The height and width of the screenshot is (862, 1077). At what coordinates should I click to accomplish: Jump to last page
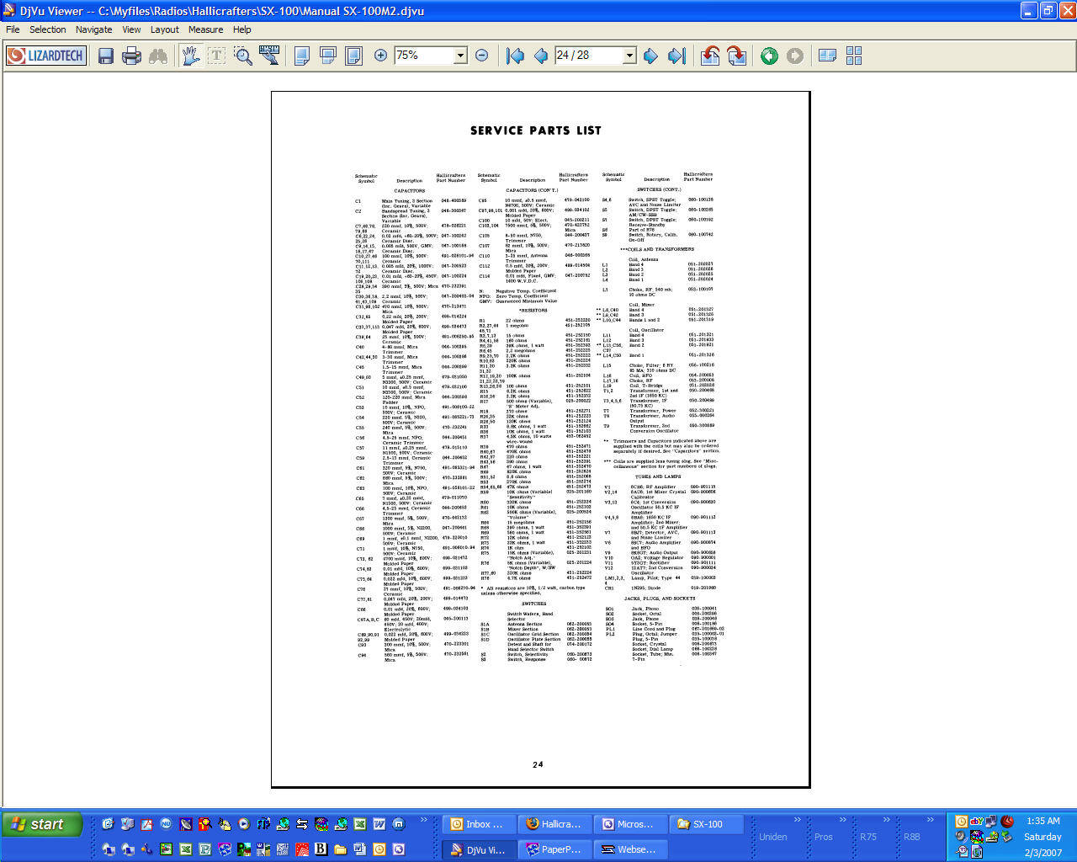[676, 56]
